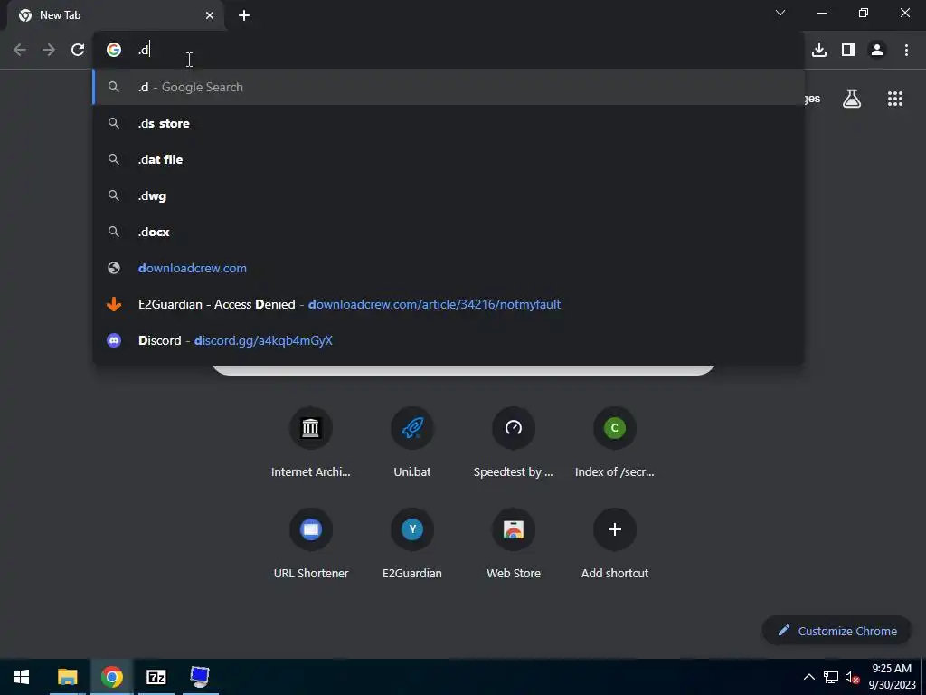
Task: Open the Uni.bat shortcut
Action: [412, 442]
